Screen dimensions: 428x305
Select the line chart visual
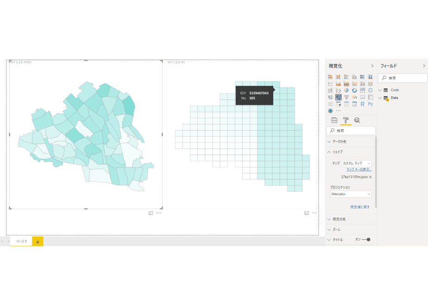[x=330, y=83]
